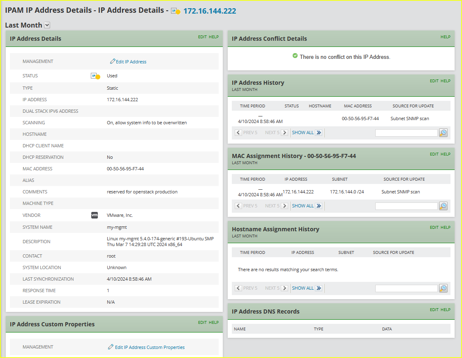Click HELP in Hostname Assignment History header
The height and width of the screenshot is (358, 462).
tap(446, 228)
